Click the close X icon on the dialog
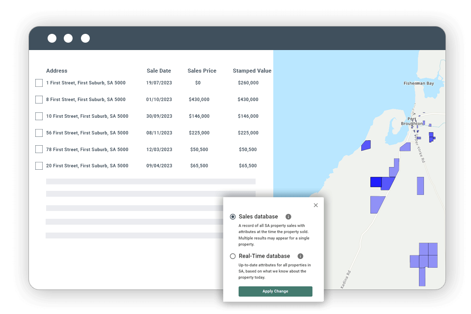This screenshot has width=471, height=314. [315, 205]
